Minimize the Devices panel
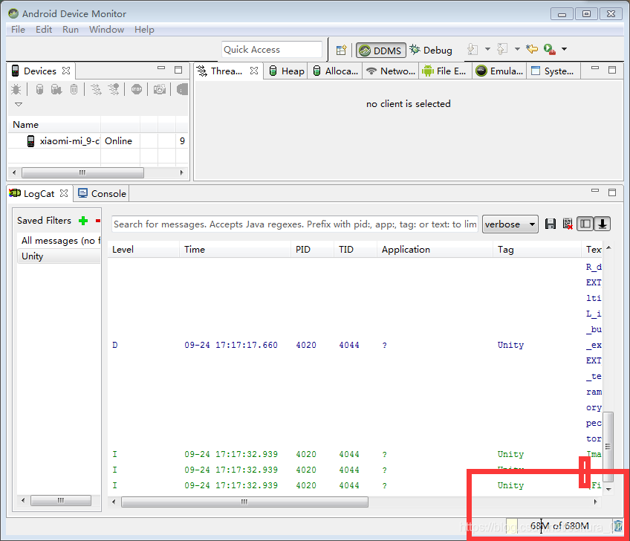630x541 pixels. [x=161, y=68]
